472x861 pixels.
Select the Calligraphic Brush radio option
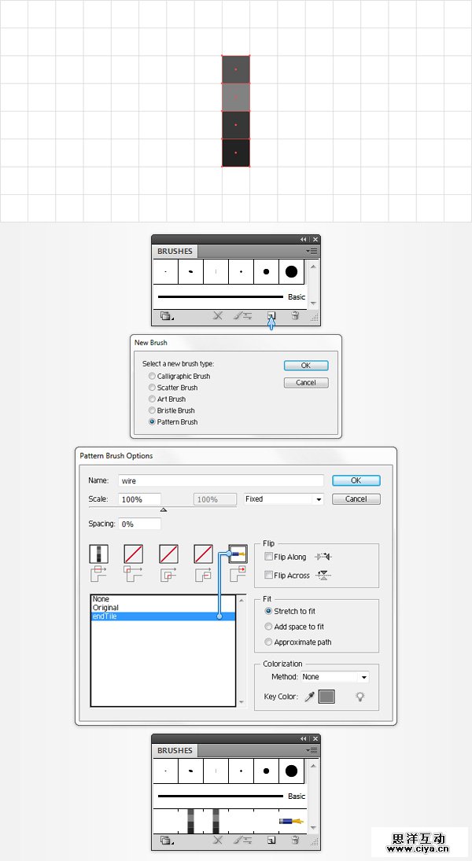pos(153,376)
